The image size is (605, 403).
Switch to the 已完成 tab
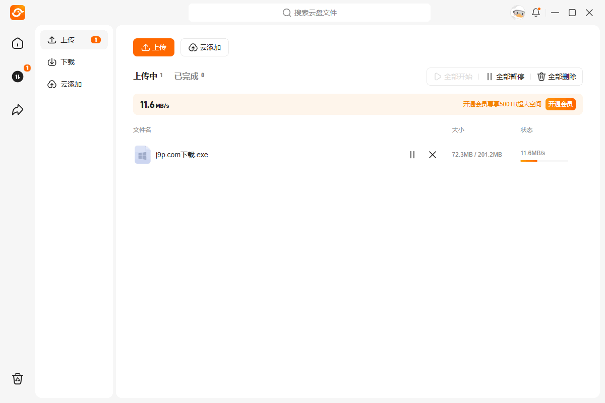pyautogui.click(x=189, y=76)
